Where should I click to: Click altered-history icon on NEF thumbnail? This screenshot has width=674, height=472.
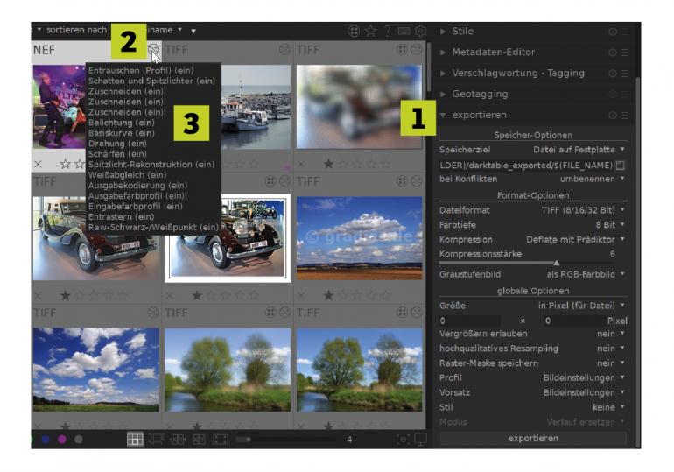153,49
